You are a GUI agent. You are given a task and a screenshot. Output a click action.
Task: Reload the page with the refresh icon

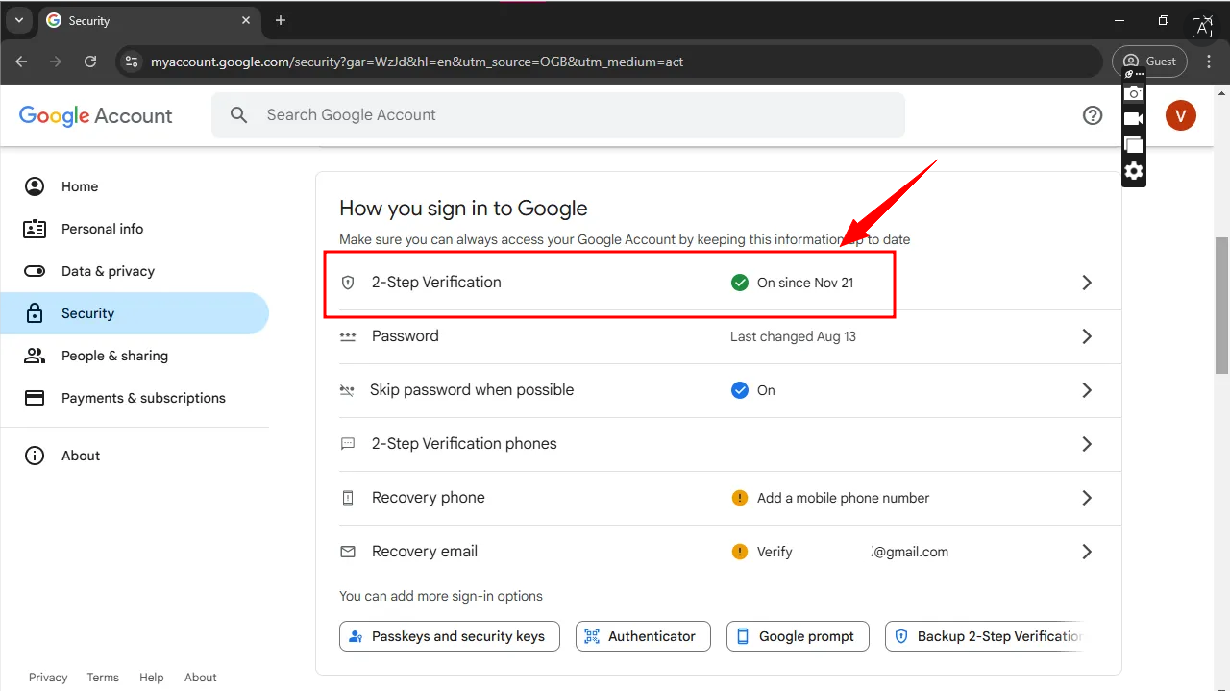point(90,62)
